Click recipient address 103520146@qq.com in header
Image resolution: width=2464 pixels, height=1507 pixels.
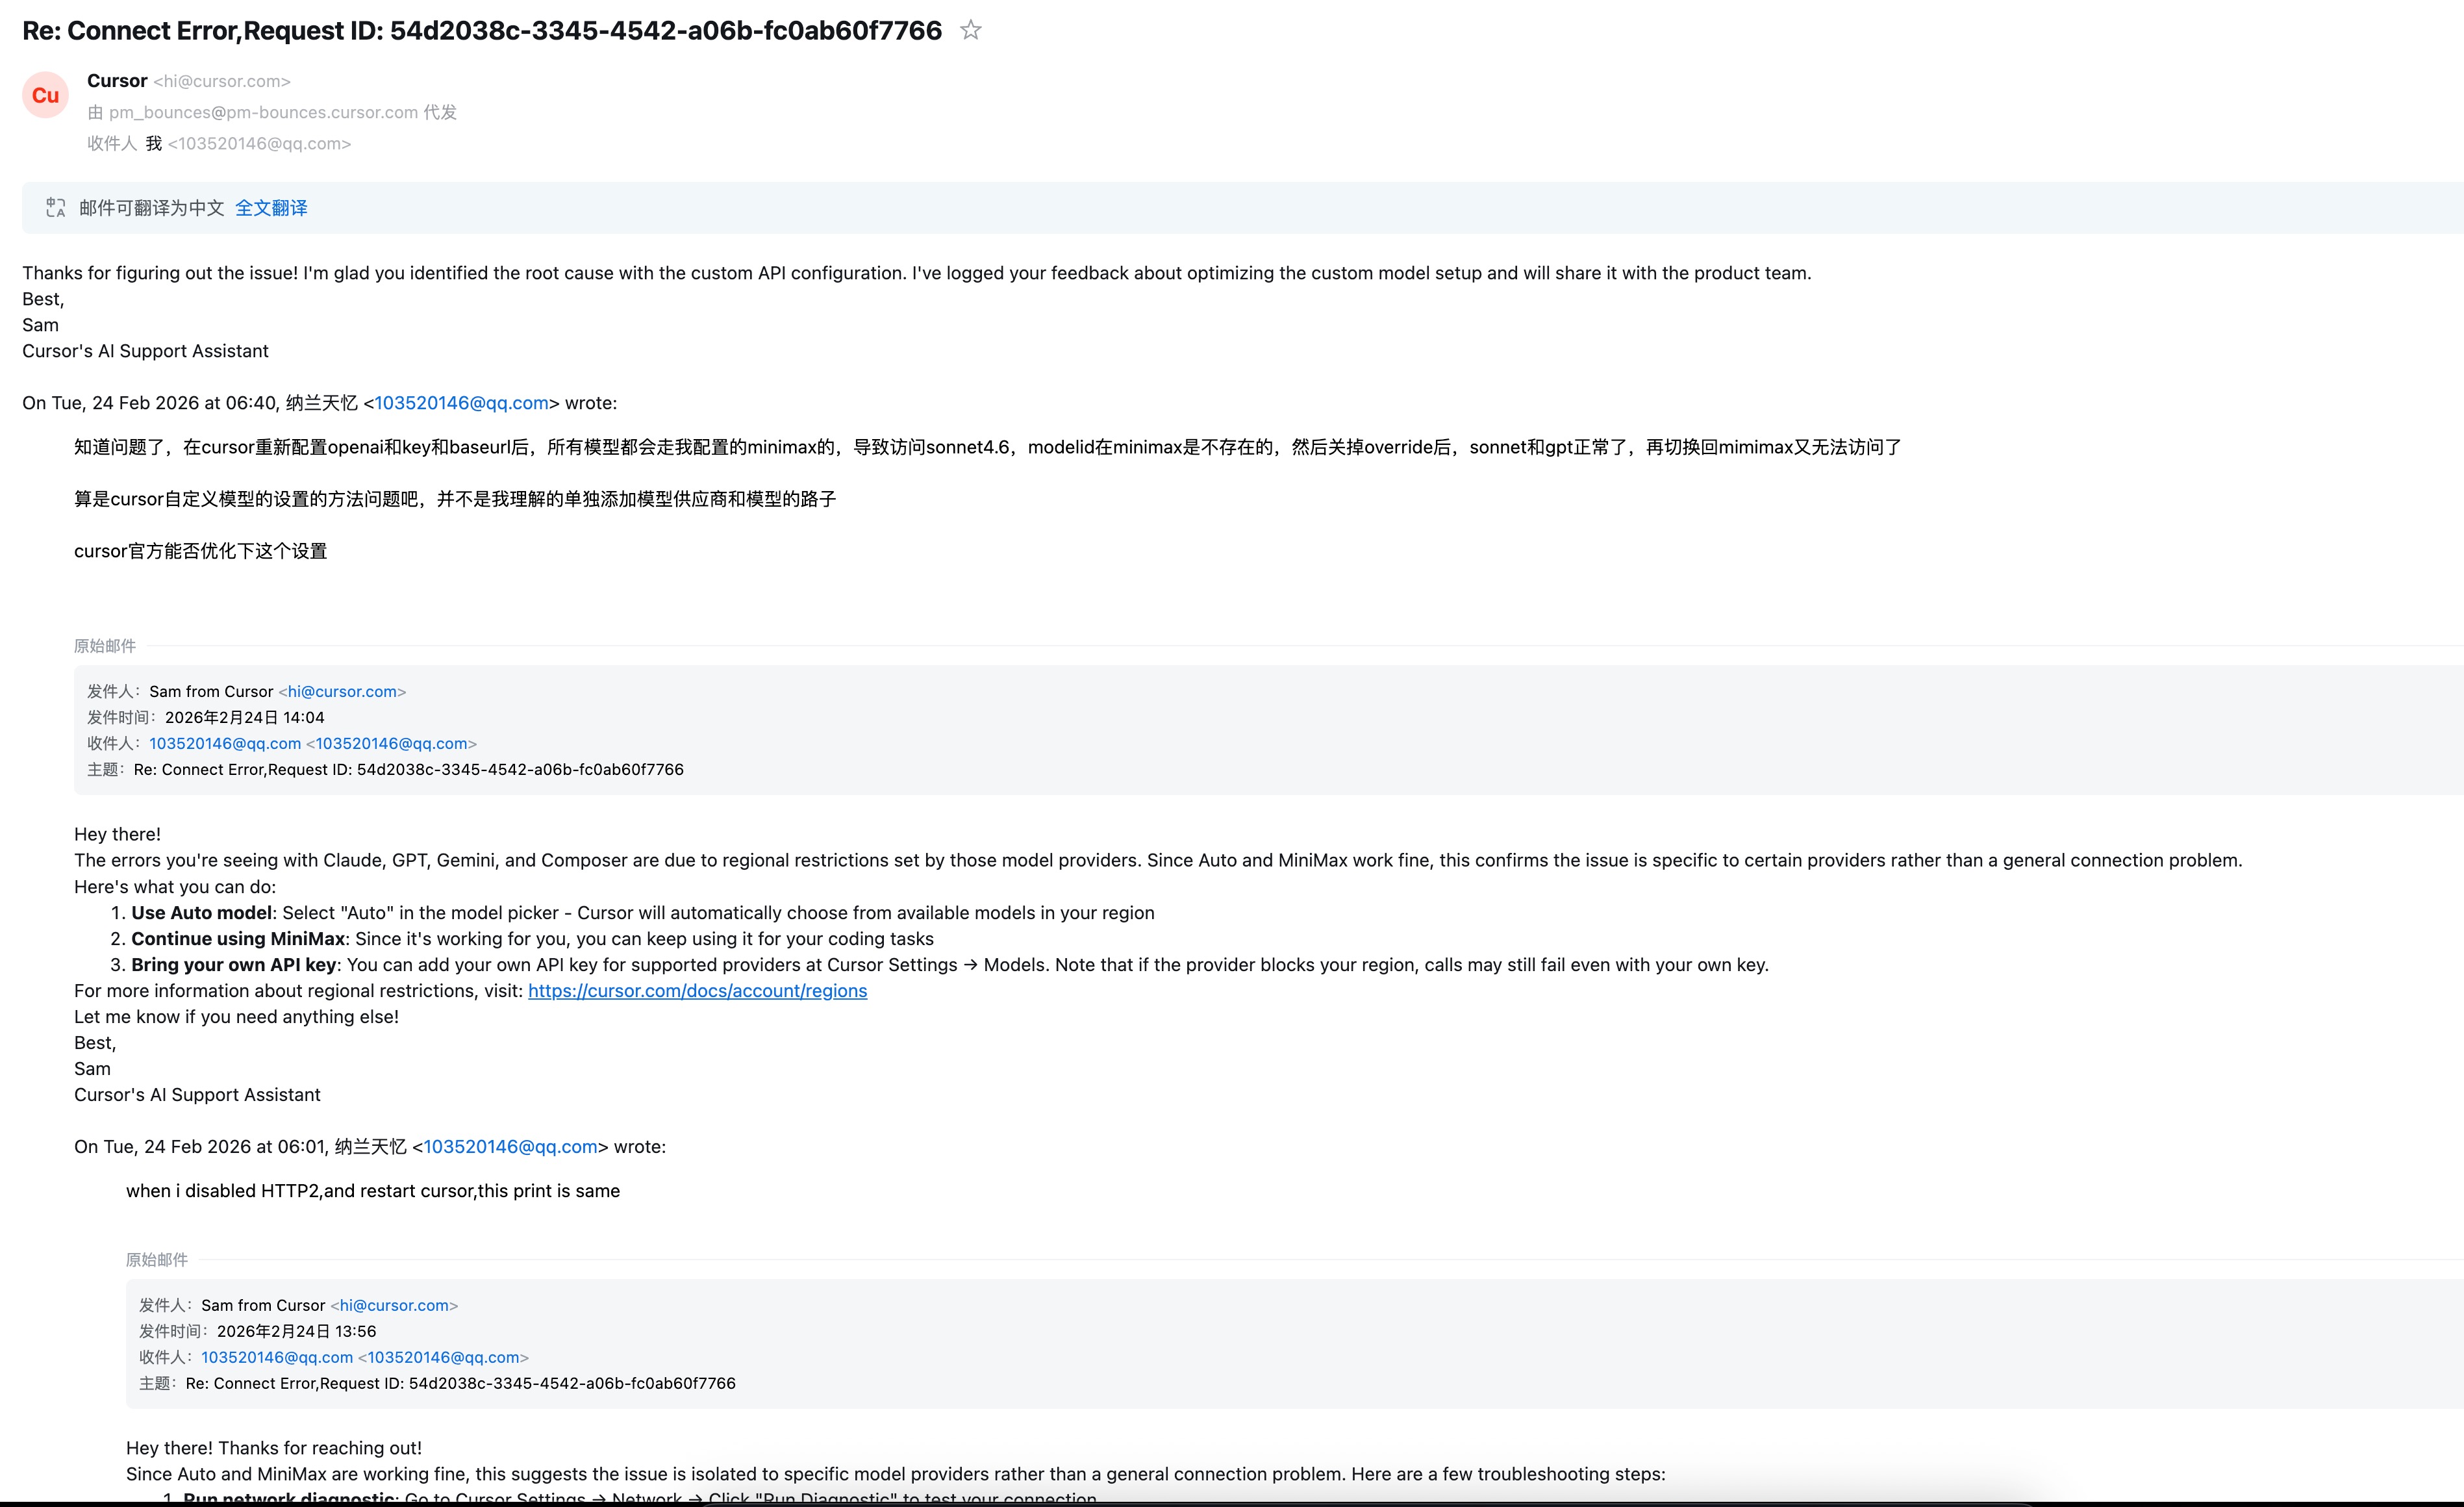[259, 143]
